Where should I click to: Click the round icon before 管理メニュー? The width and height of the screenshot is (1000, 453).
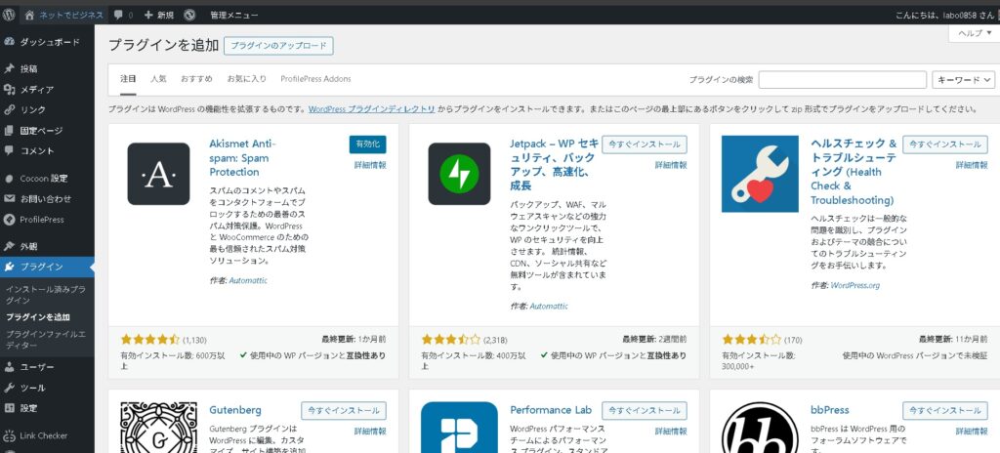point(189,15)
